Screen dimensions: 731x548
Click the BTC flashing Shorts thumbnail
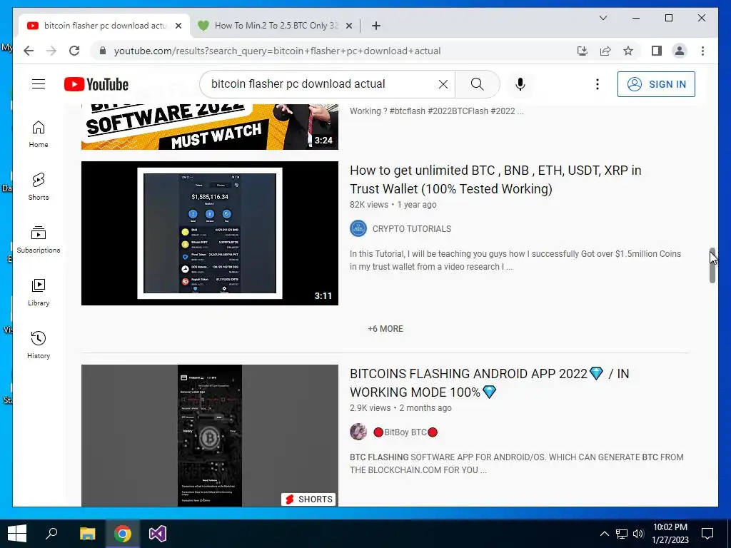click(210, 436)
